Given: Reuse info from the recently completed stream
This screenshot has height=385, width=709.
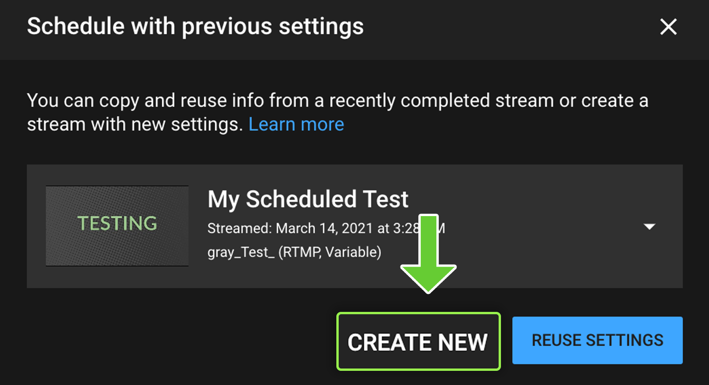Looking at the screenshot, I should pyautogui.click(x=597, y=340).
